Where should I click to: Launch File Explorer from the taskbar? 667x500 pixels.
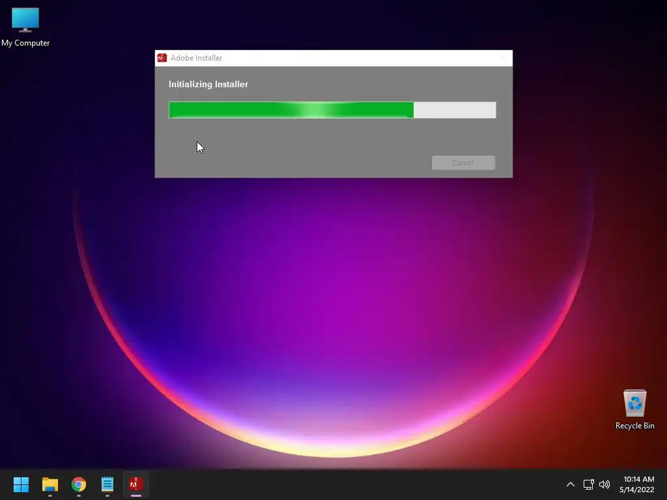tap(50, 484)
